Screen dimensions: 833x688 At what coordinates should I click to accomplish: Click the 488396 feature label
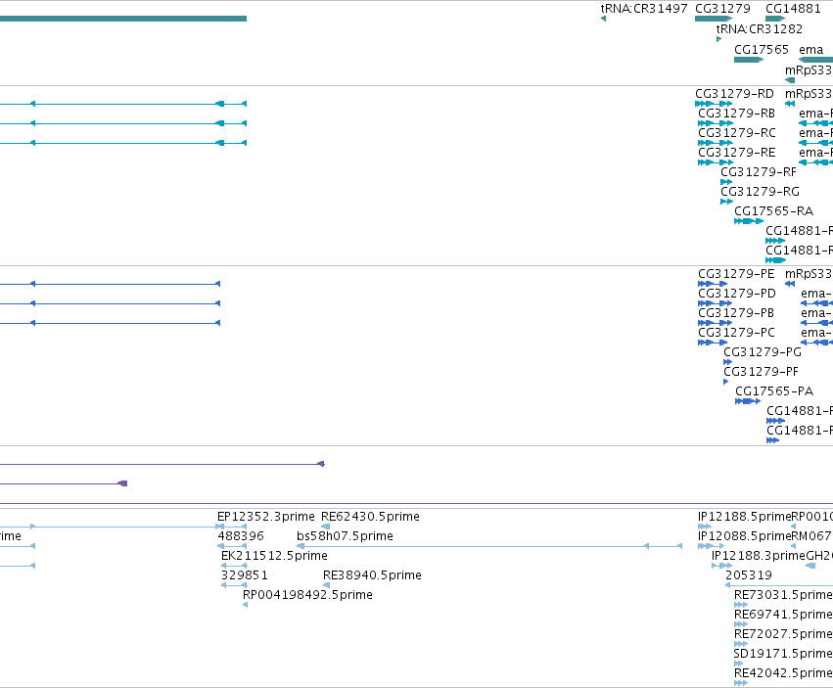(x=241, y=535)
